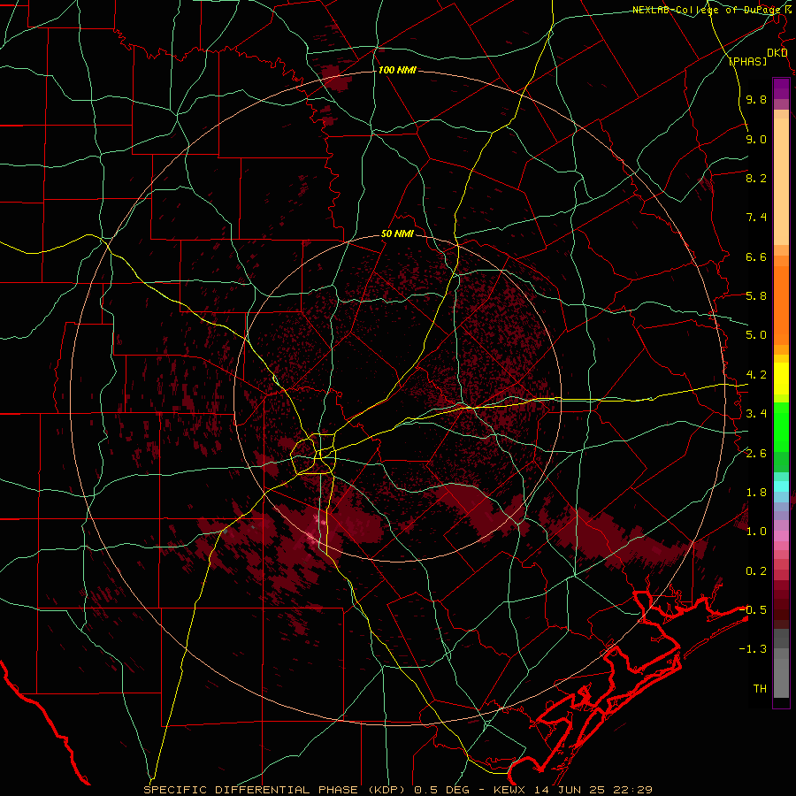Click the 3.4 scale value

coord(756,414)
